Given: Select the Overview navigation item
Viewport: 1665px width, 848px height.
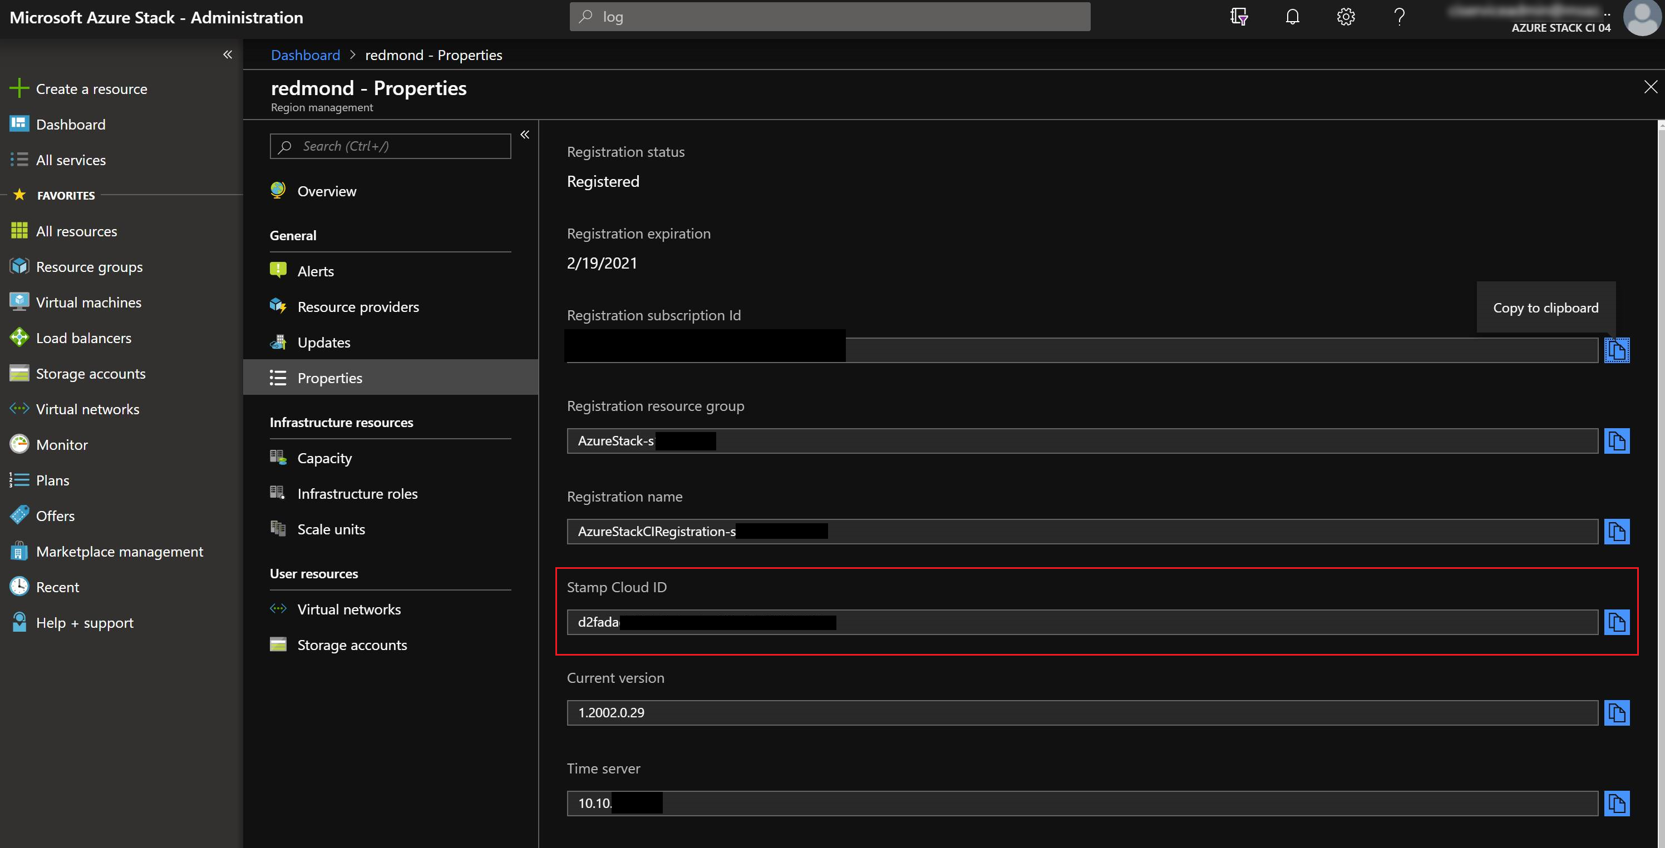Looking at the screenshot, I should [x=327, y=190].
